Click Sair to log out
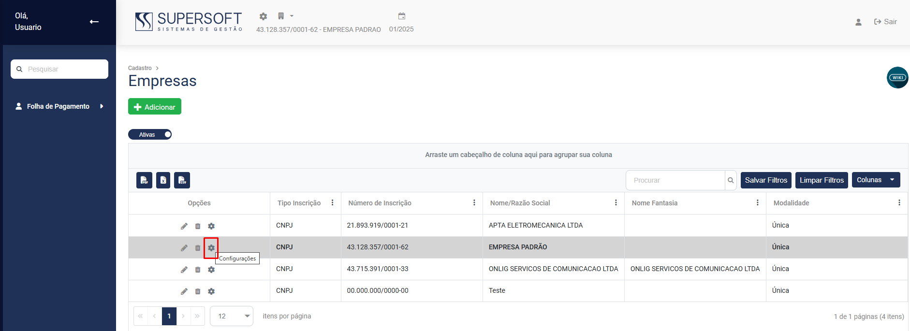 [x=885, y=22]
